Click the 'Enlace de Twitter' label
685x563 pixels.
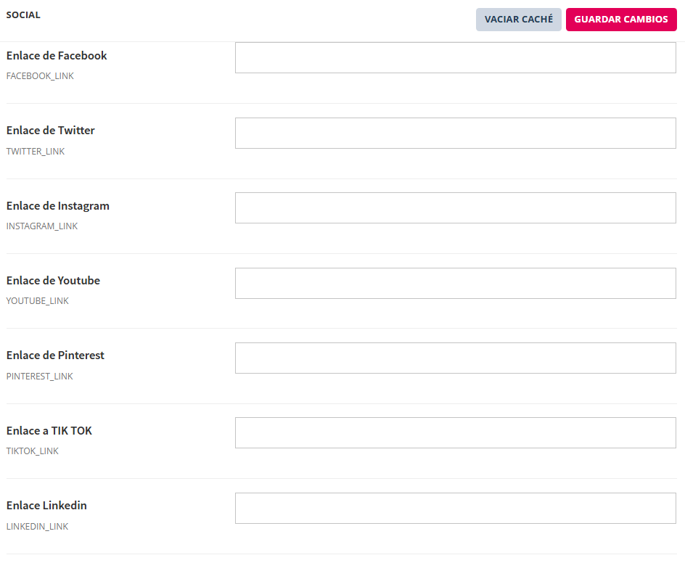click(x=51, y=131)
